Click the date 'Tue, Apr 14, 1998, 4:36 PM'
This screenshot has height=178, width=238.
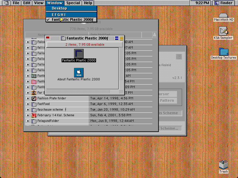coord(112,98)
